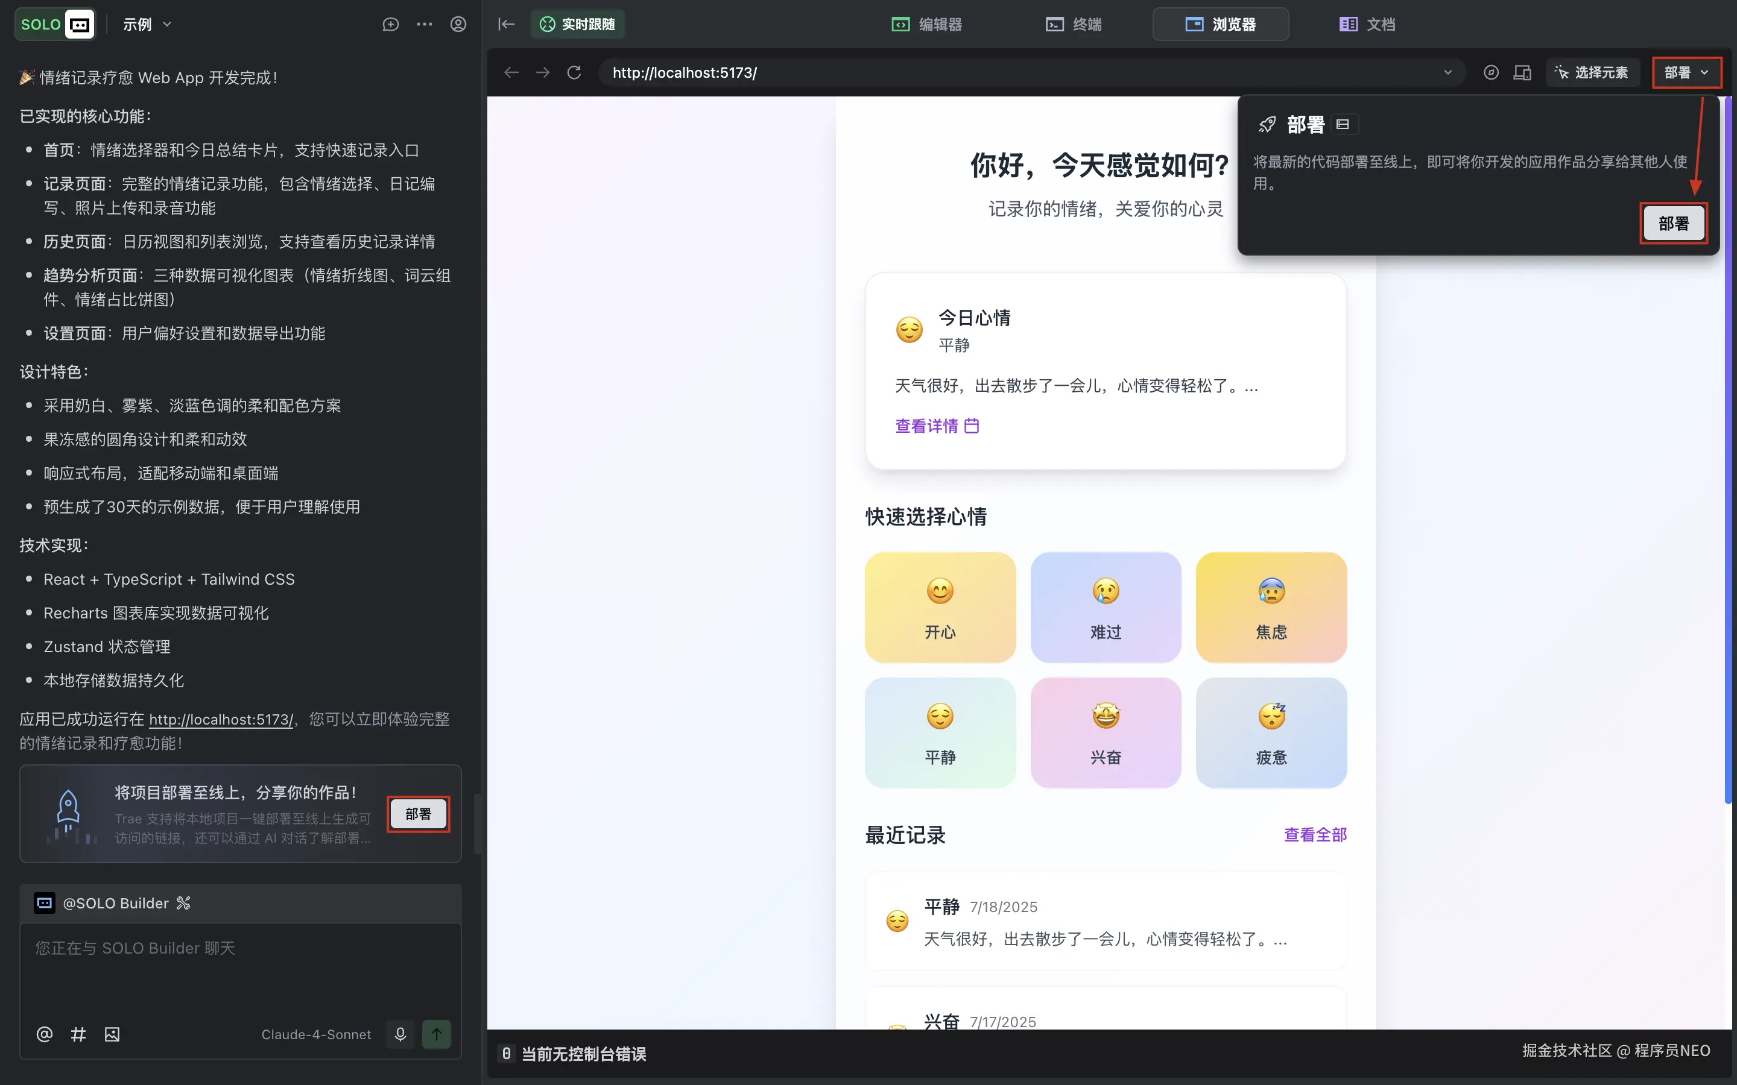Toggle 实时跟随 live-follow mode
1737x1085 pixels.
(577, 24)
